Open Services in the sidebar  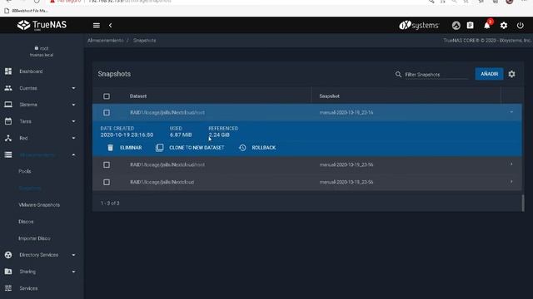tap(28, 288)
